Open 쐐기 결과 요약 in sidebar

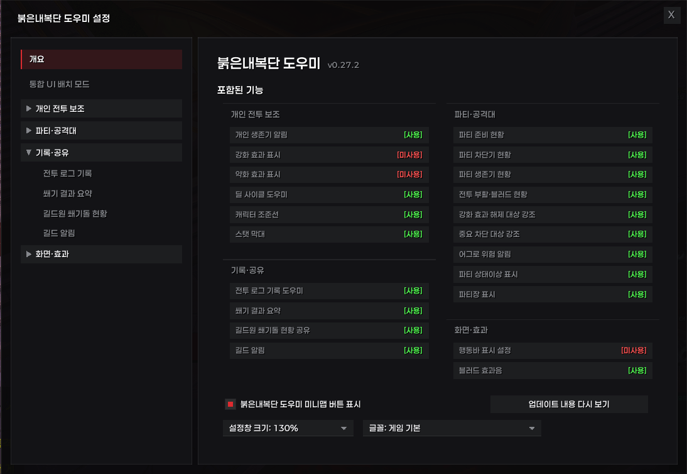(67, 194)
